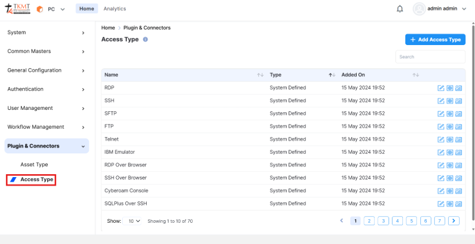Screen dimensions: 475x244
Task: Click the ID card icon for Telnet
Action: pos(459,139)
